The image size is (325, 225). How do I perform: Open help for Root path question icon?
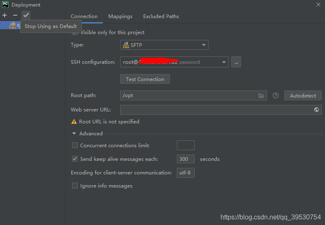[276, 95]
